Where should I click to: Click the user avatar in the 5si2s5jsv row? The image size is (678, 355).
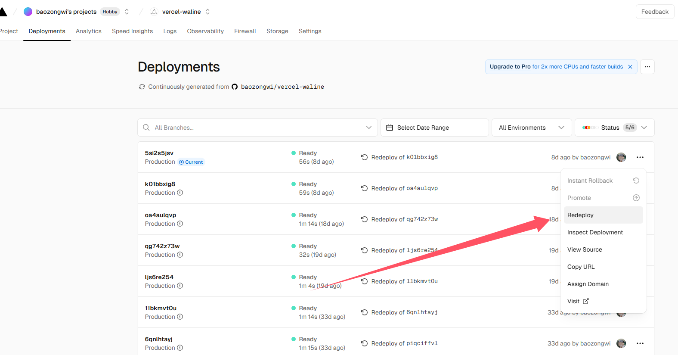[x=621, y=157]
